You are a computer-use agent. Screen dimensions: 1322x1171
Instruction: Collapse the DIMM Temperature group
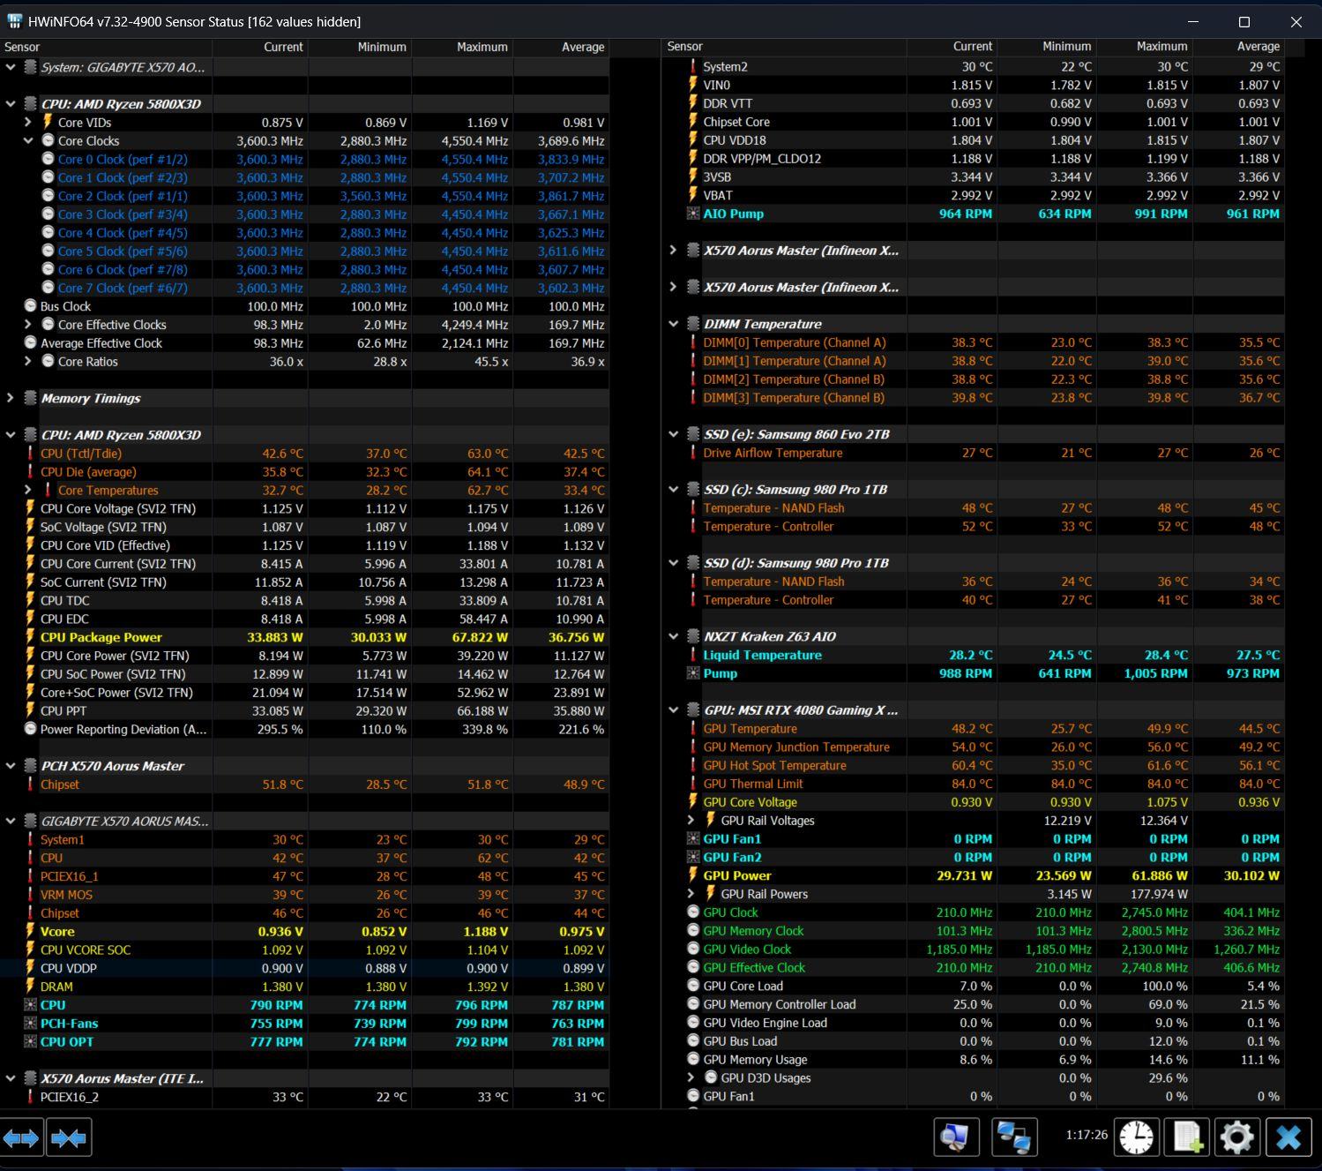click(674, 324)
